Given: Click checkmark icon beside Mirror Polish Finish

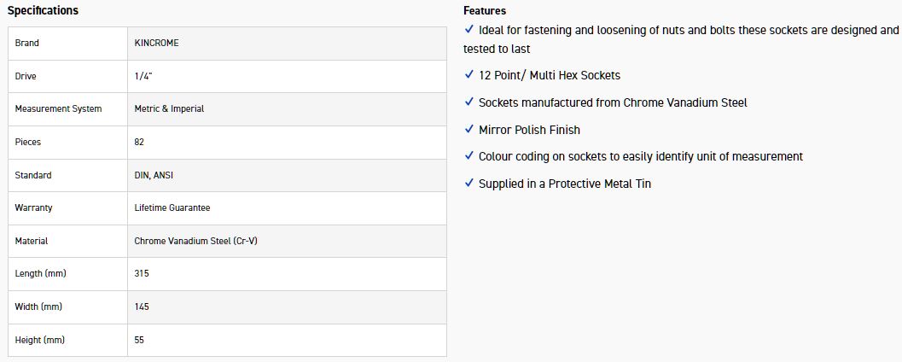Looking at the screenshot, I should 469,129.
